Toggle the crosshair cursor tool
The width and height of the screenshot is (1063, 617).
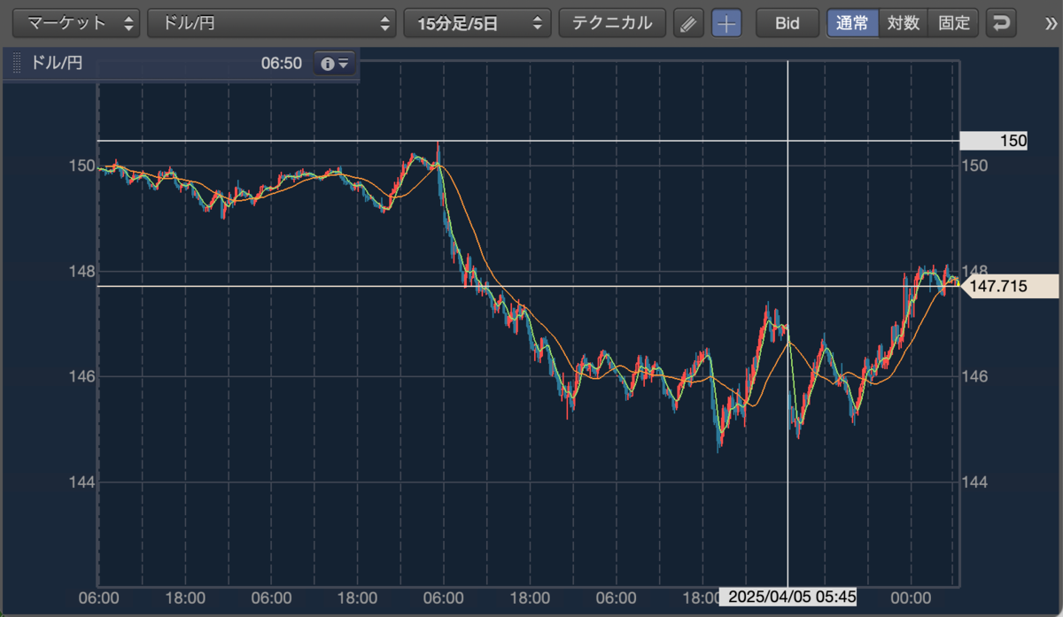[x=726, y=24]
